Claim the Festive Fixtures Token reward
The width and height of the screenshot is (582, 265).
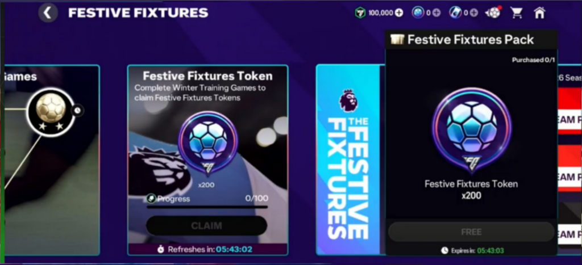(x=206, y=226)
